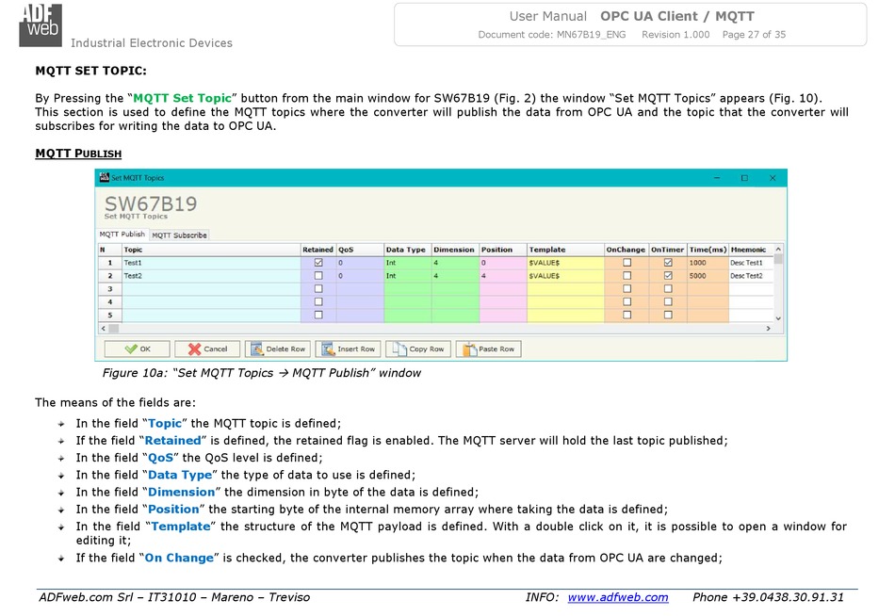Switch to the MQTT Subscribe tab
895x616 pixels.
click(x=179, y=235)
